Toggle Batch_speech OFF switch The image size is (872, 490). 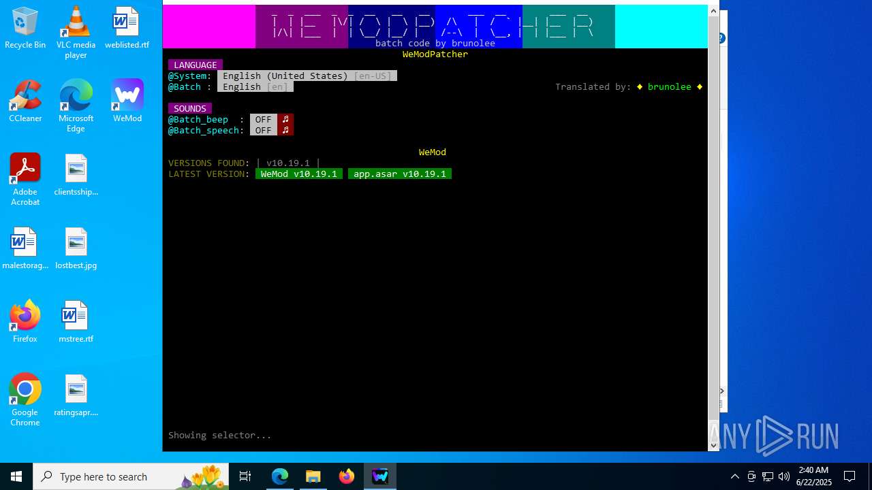264,130
